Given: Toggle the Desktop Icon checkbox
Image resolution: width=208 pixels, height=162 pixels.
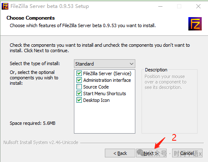Looking at the screenshot, I should 79,100.
